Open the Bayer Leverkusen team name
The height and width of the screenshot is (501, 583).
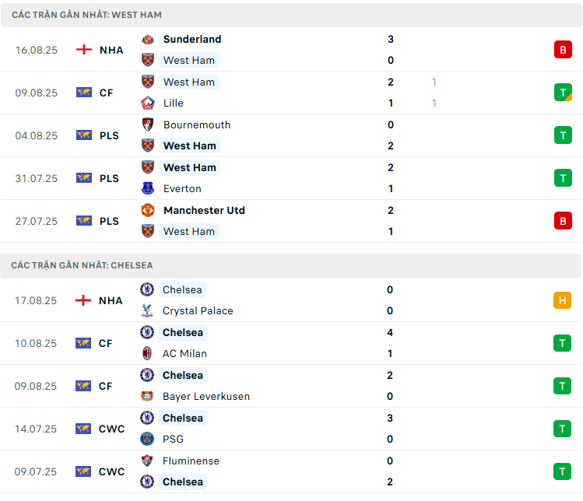[x=206, y=396]
